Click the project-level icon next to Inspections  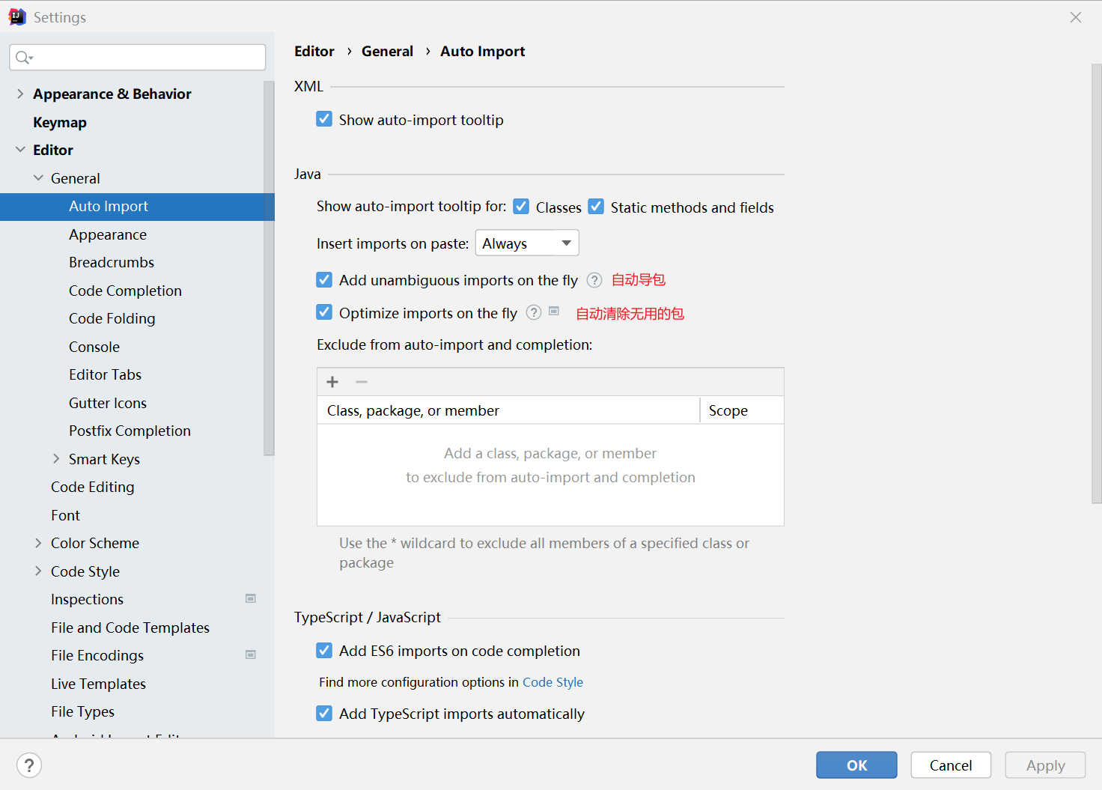point(251,598)
